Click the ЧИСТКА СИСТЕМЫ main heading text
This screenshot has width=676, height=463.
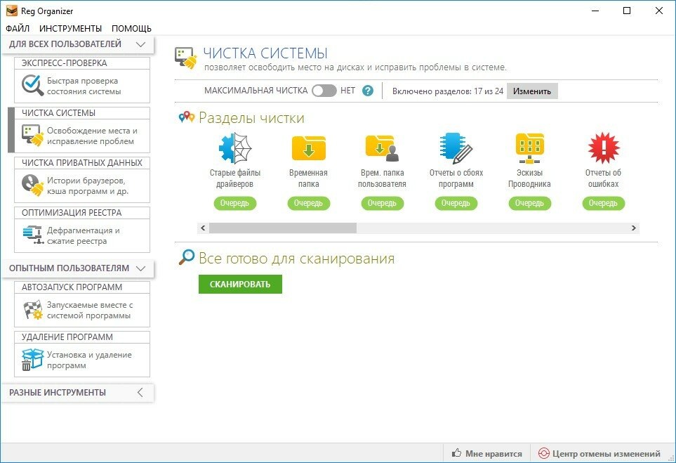[x=265, y=53]
